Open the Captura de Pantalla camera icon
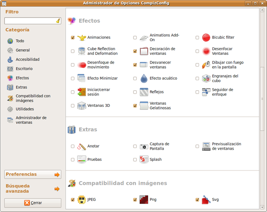Viewport: 267px width, 212px height. [x=144, y=146]
